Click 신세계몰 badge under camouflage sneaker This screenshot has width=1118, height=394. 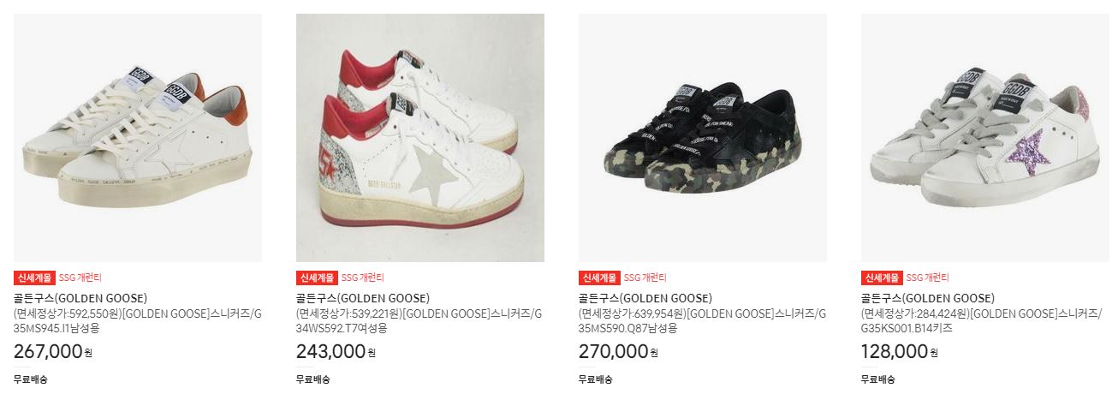(599, 278)
